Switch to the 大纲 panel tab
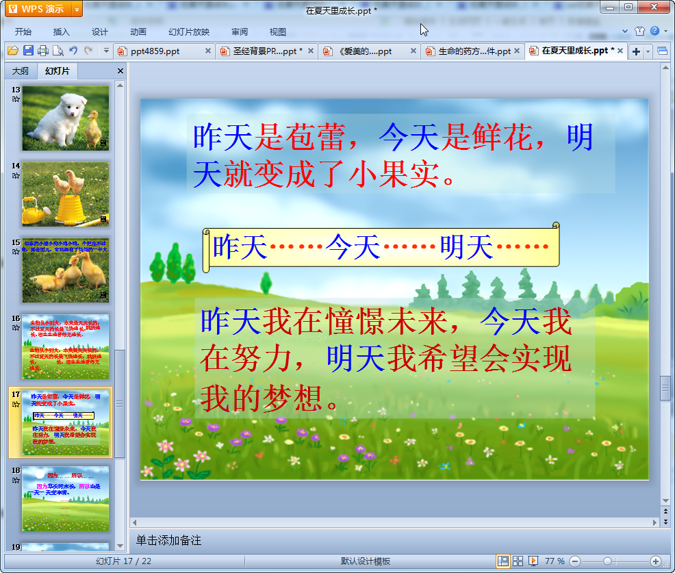The width and height of the screenshot is (675, 573). [x=21, y=71]
